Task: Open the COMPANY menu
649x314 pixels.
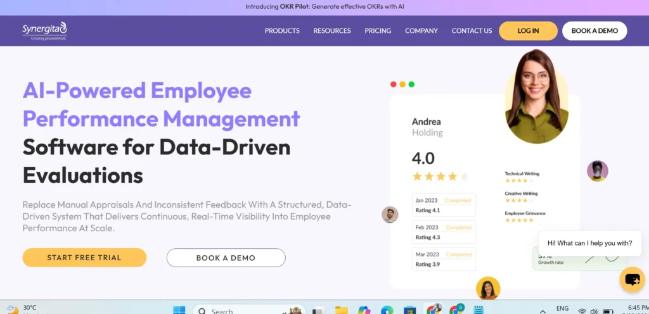Action: pos(421,30)
